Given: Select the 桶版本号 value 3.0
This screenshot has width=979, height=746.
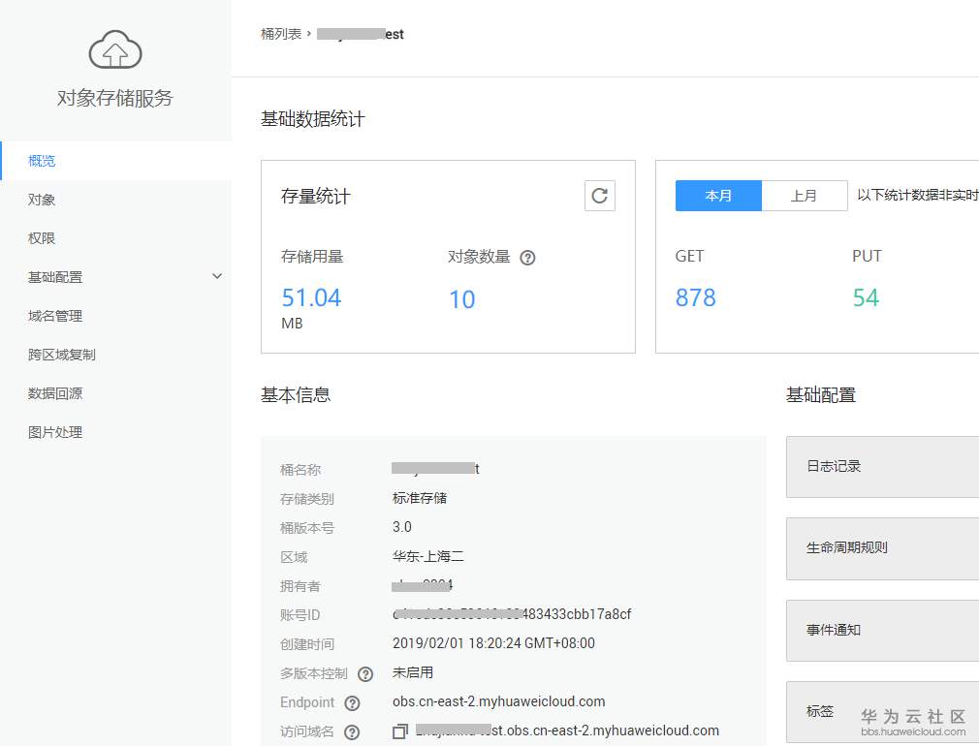Looking at the screenshot, I should point(402,527).
